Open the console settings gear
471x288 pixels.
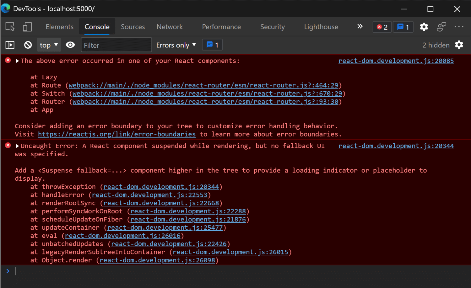point(459,45)
